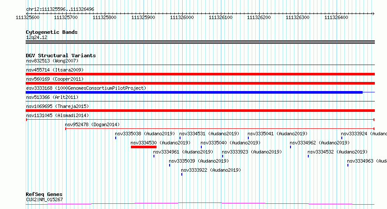Open the nsv455714 (Itsara2009) label
The image size is (387, 209).
[x=55, y=70]
